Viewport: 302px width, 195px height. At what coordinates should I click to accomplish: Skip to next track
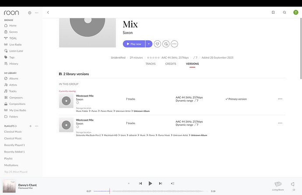(x=161, y=184)
